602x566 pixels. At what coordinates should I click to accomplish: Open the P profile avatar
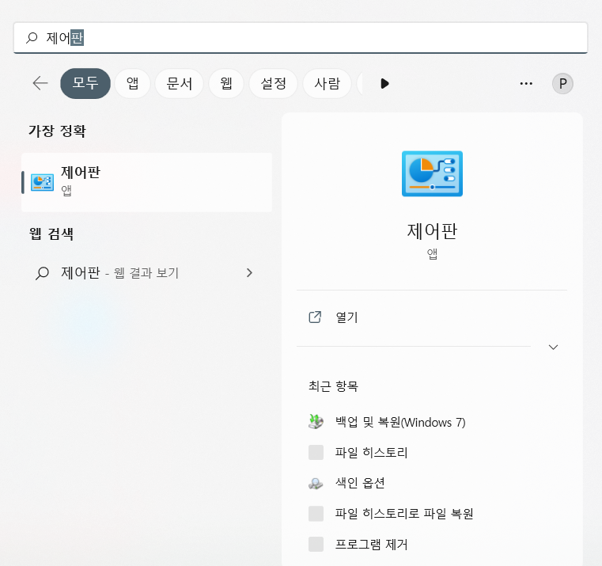562,83
